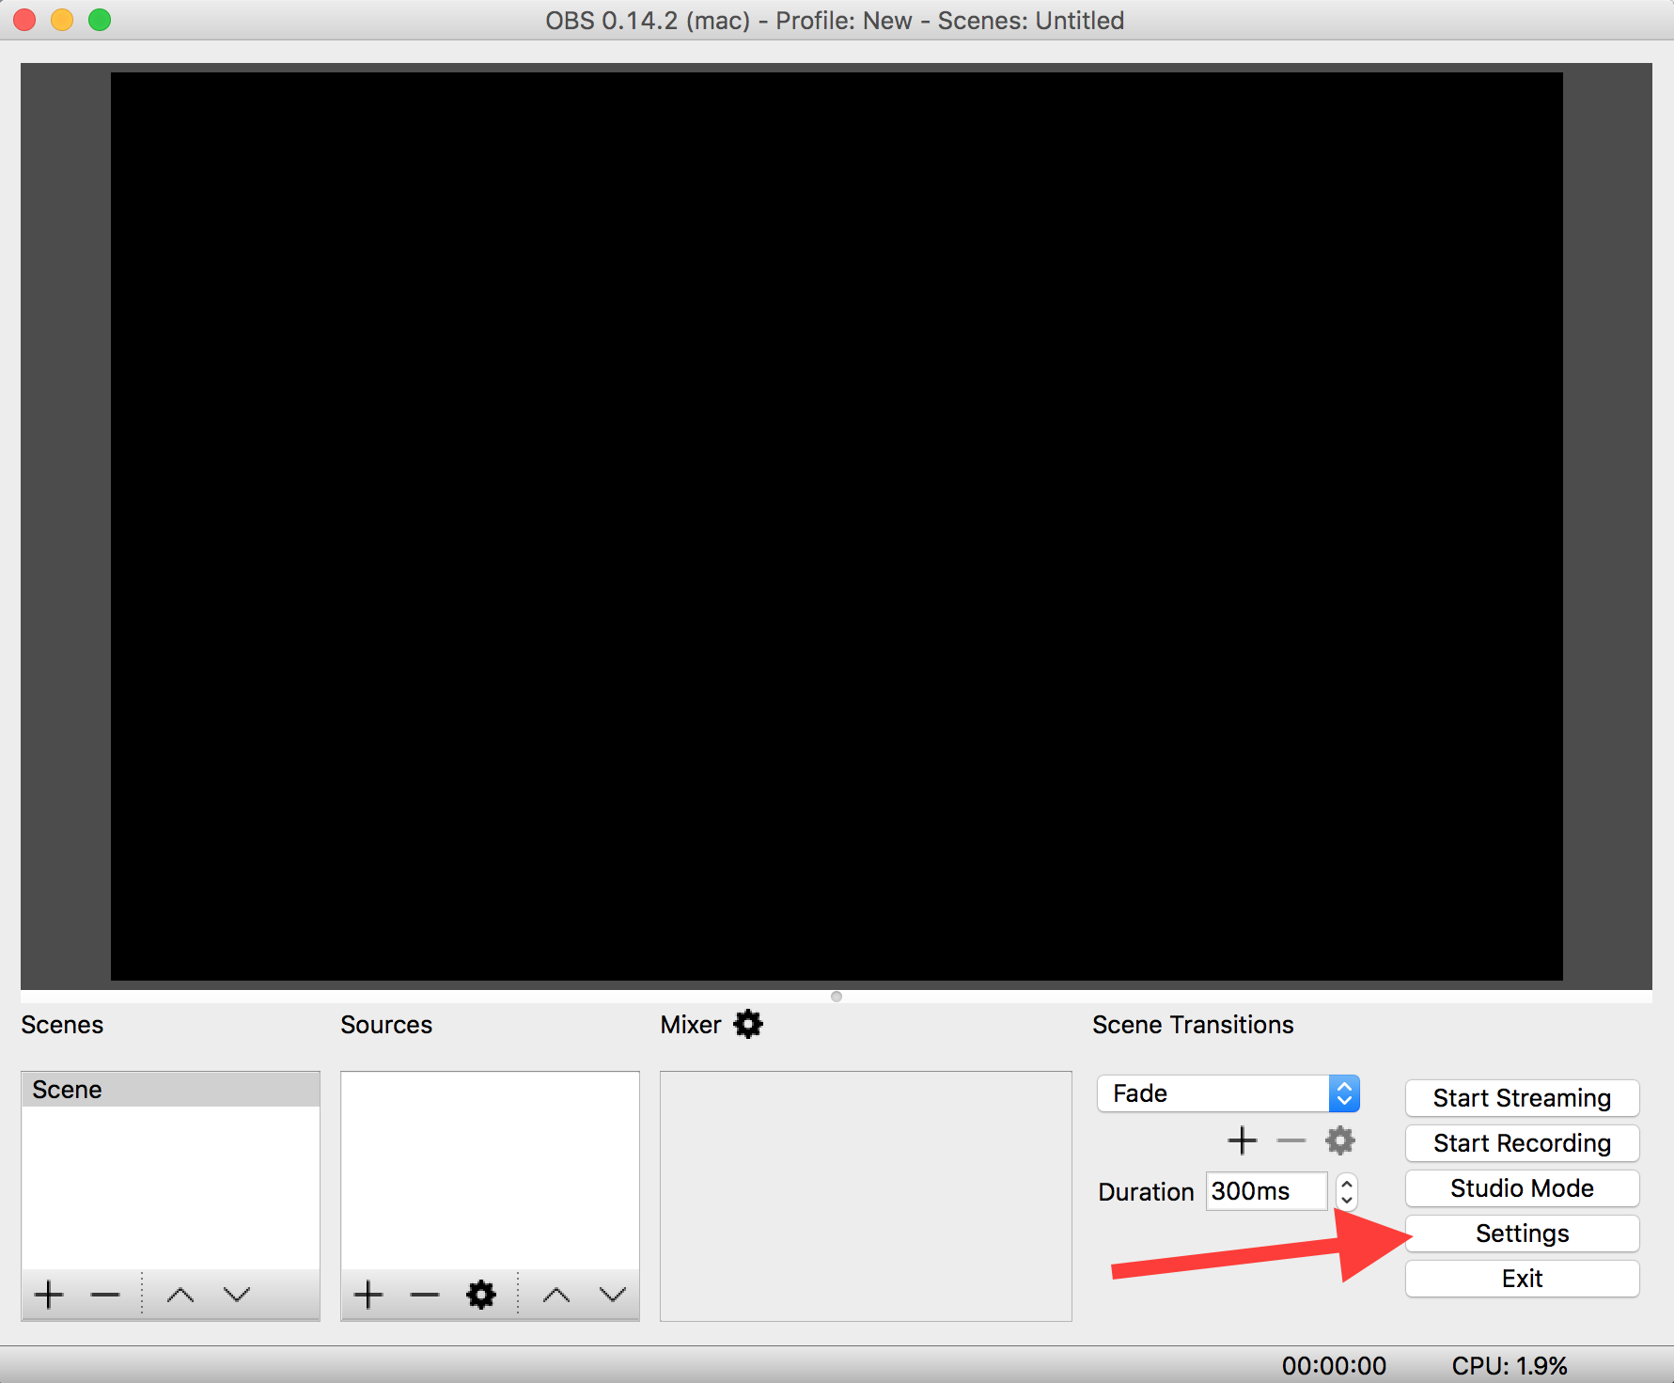This screenshot has height=1383, width=1674.
Task: Open the Settings dialog
Action: tap(1522, 1234)
